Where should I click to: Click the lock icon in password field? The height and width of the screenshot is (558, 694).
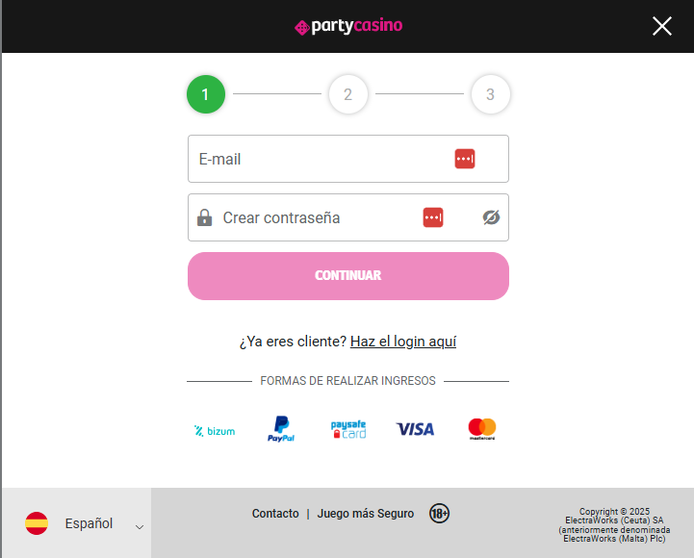(204, 217)
